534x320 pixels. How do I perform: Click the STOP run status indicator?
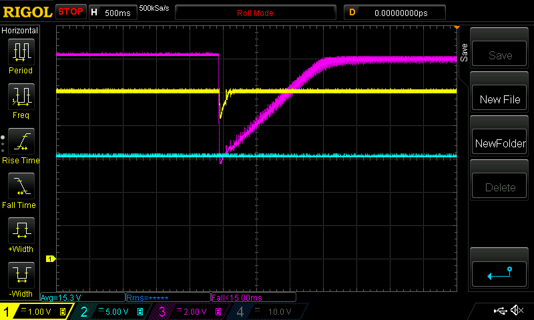(x=71, y=12)
